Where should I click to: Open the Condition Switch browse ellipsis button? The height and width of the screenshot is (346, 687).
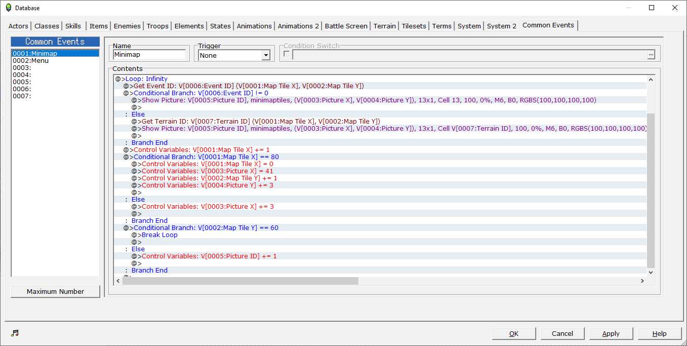[x=651, y=55]
